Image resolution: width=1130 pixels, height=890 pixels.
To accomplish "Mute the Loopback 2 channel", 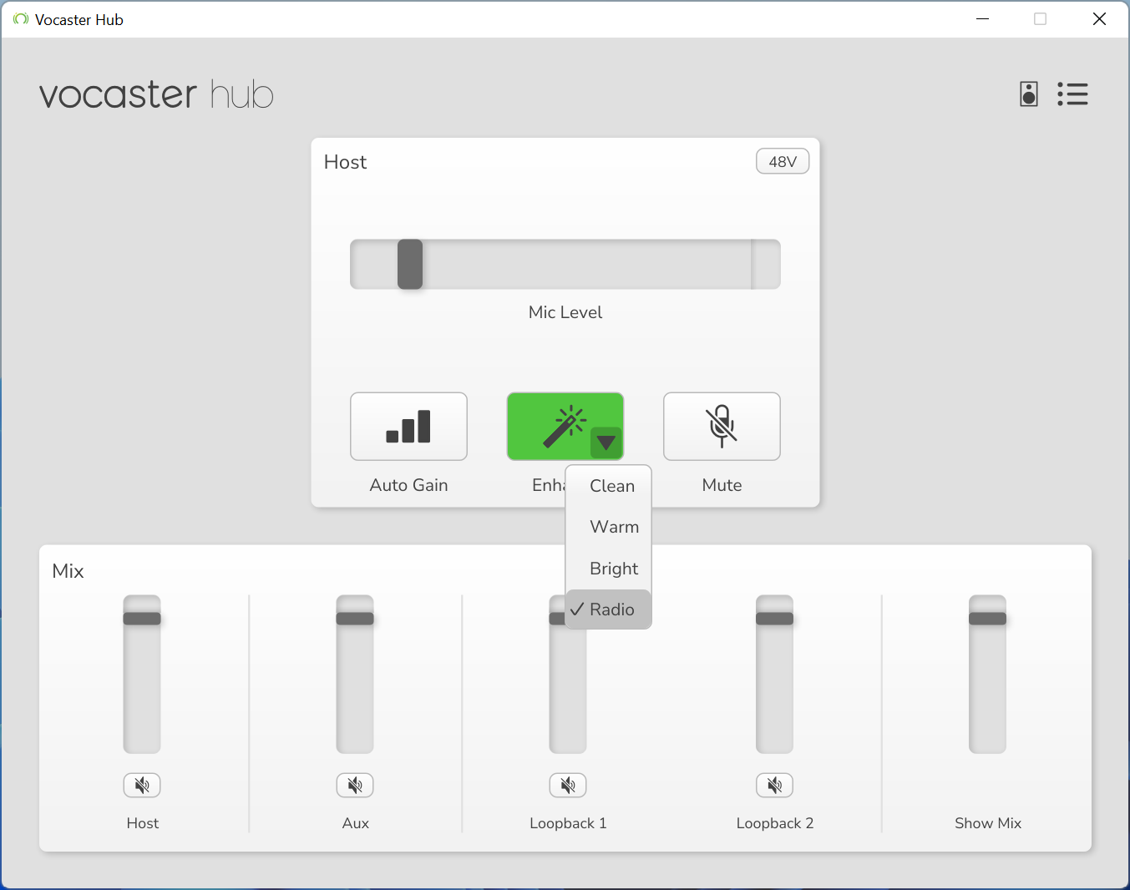I will pos(774,785).
